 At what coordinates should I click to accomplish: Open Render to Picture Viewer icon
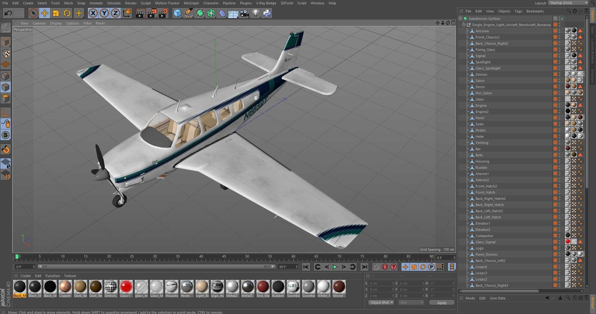(x=152, y=13)
